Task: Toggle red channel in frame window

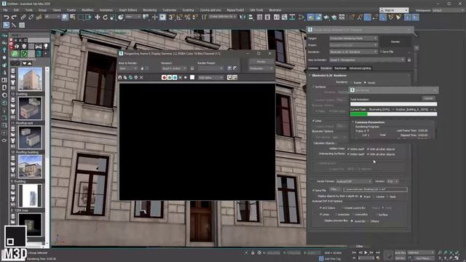Action: [x=164, y=78]
